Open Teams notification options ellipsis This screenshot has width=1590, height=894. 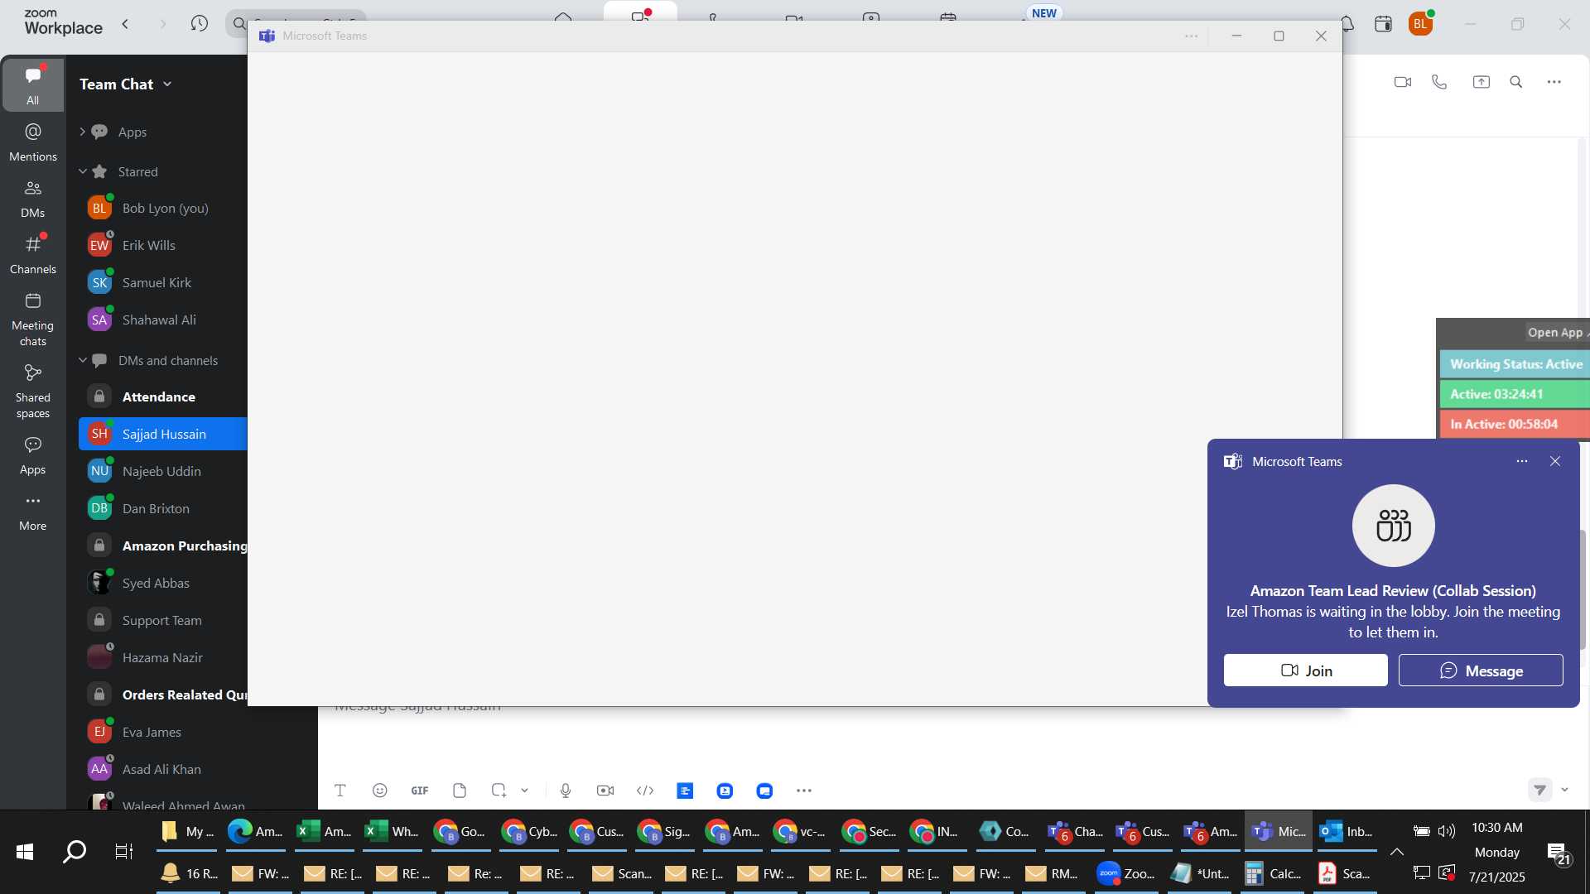click(1522, 461)
